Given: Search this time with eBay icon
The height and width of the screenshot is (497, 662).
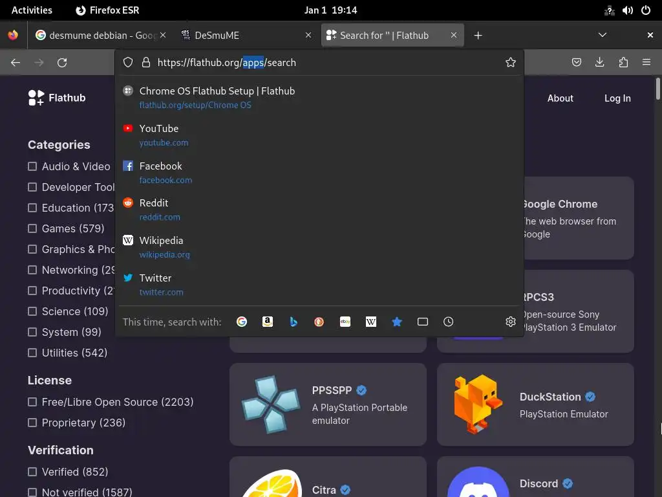Looking at the screenshot, I should [345, 322].
